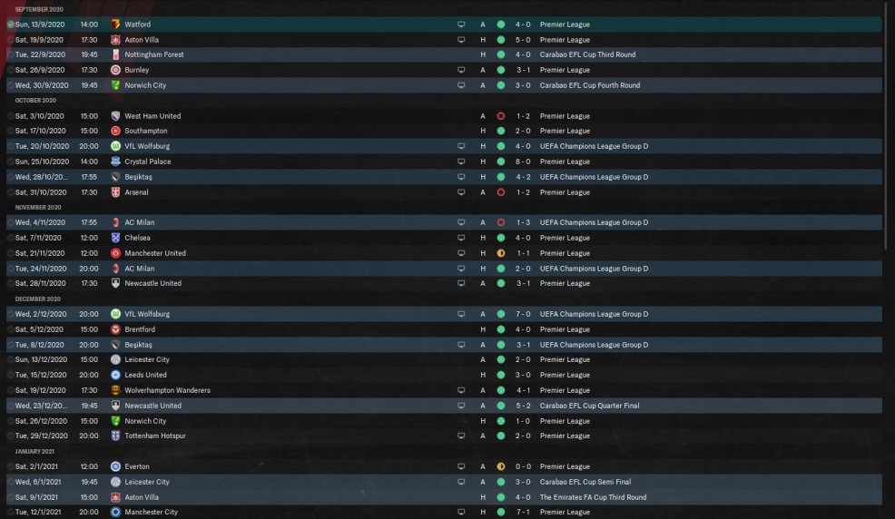The height and width of the screenshot is (519, 895).
Task: Click the vertical scrollbar of the fixtures list
Action: coord(887,127)
